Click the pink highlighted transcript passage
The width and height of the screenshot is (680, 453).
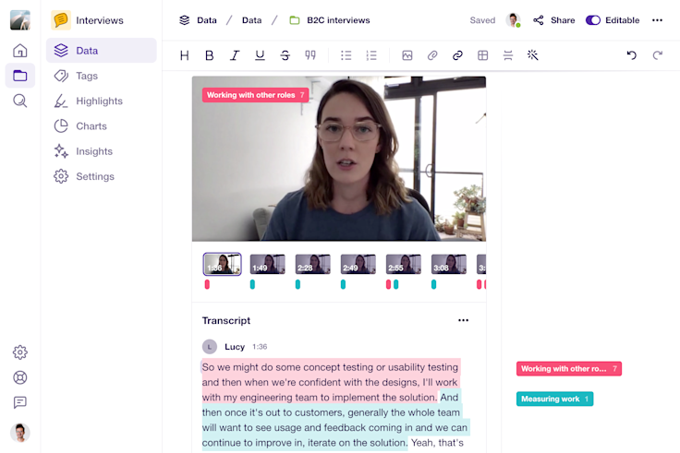(331, 382)
